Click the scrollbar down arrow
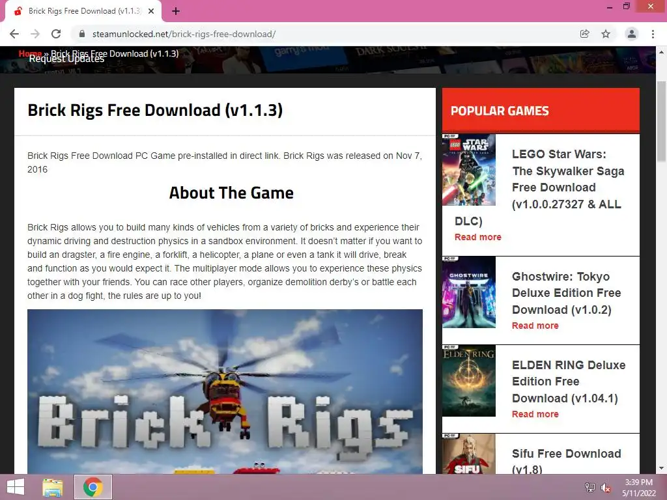The height and width of the screenshot is (500, 667). click(x=661, y=469)
